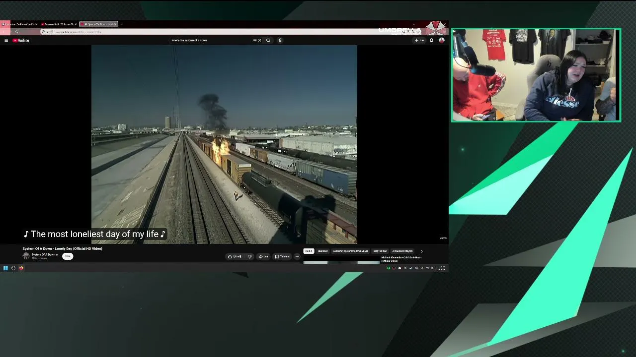Screen dimensions: 636x357
Task: Reload the page in the browser
Action: coord(16,32)
